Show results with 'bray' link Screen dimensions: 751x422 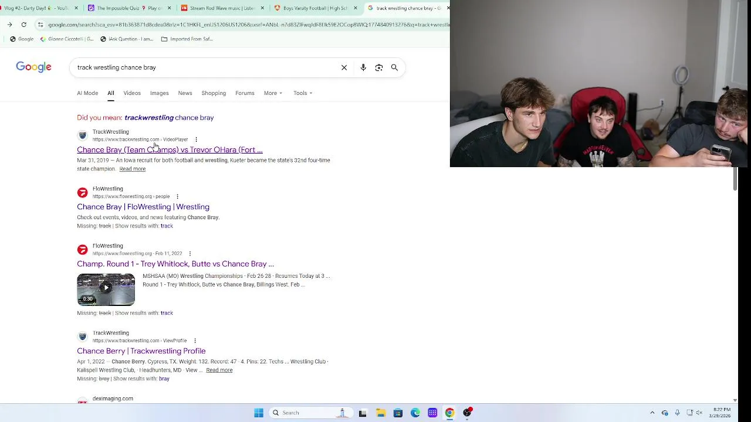pyautogui.click(x=164, y=379)
